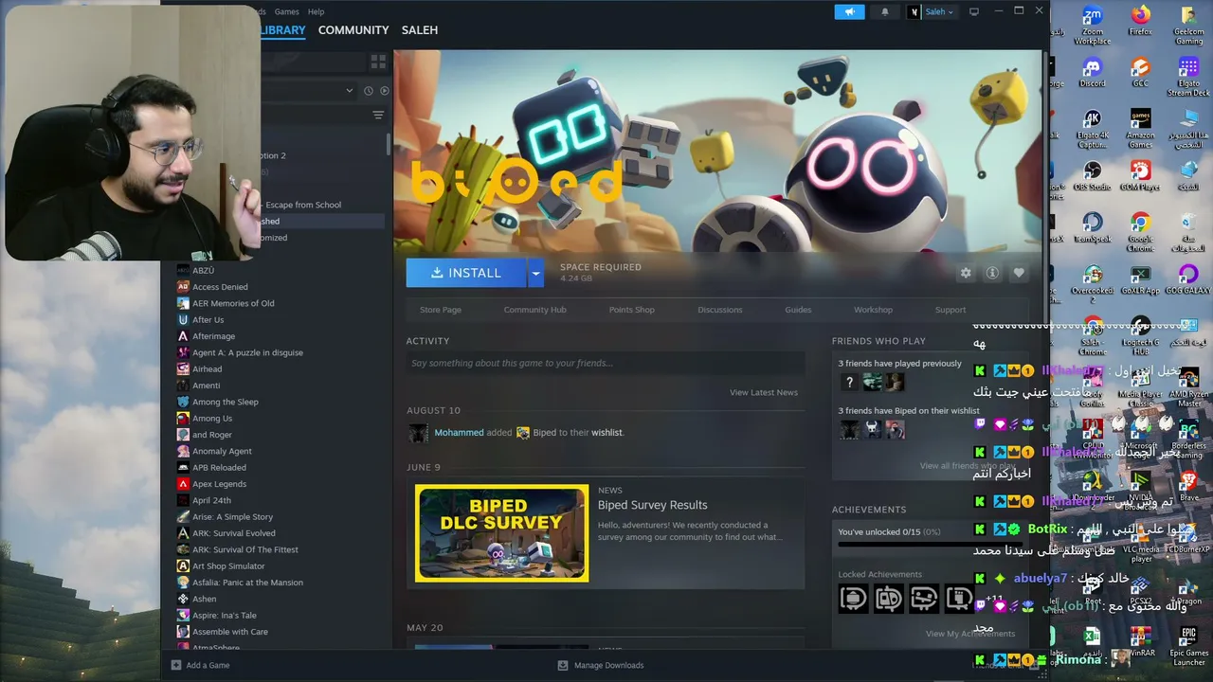Open Amazon Games desktop shortcut
Viewport: 1213px width, 682px height.
click(x=1140, y=129)
